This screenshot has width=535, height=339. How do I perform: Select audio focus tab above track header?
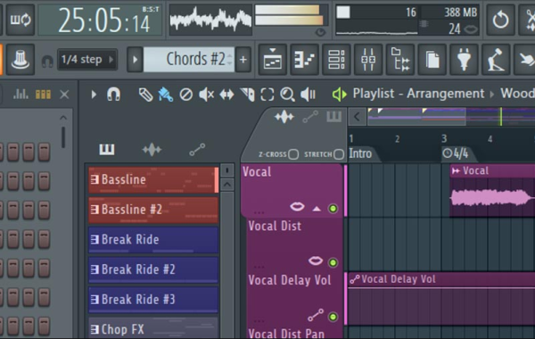pyautogui.click(x=284, y=117)
